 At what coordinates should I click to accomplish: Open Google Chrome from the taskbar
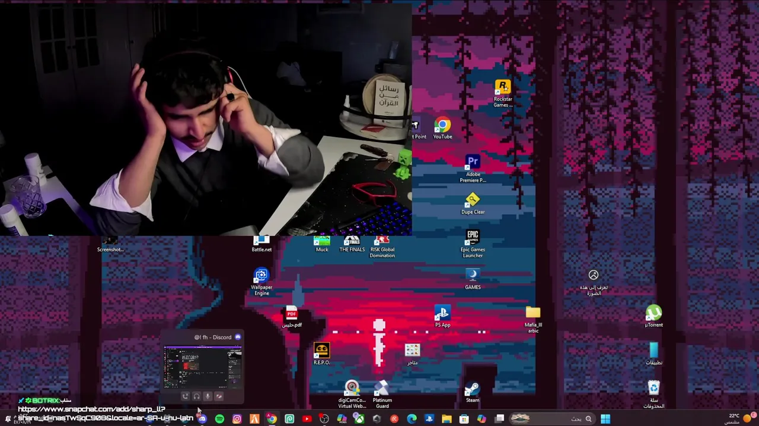coord(272,419)
